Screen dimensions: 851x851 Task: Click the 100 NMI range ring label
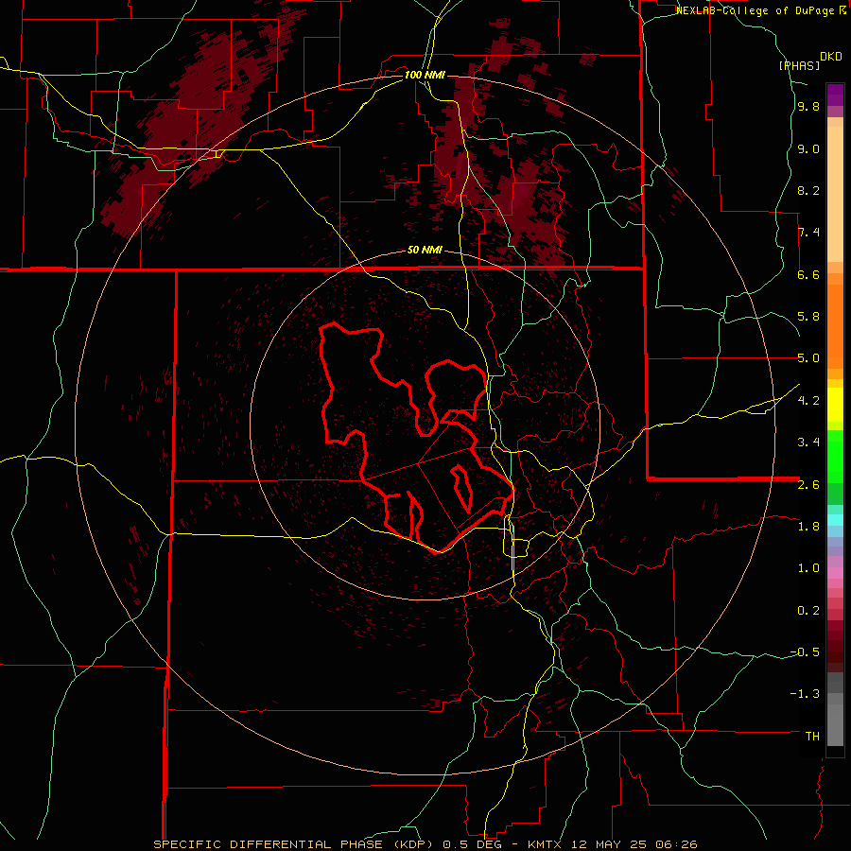click(425, 75)
